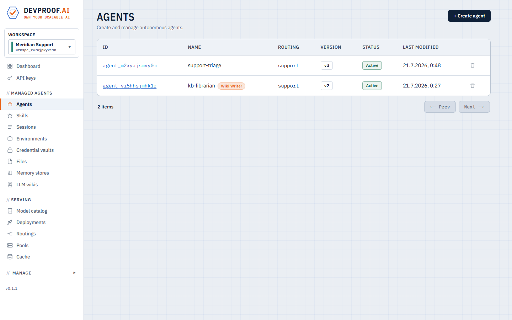This screenshot has height=320, width=512.
Task: Open the Meridian Support workspace dropdown
Action: pyautogui.click(x=42, y=47)
